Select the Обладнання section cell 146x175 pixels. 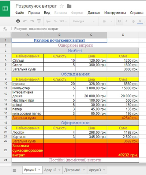coord(75,74)
